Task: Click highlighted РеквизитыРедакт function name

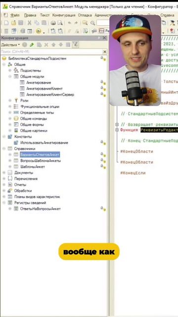Action: point(159,130)
